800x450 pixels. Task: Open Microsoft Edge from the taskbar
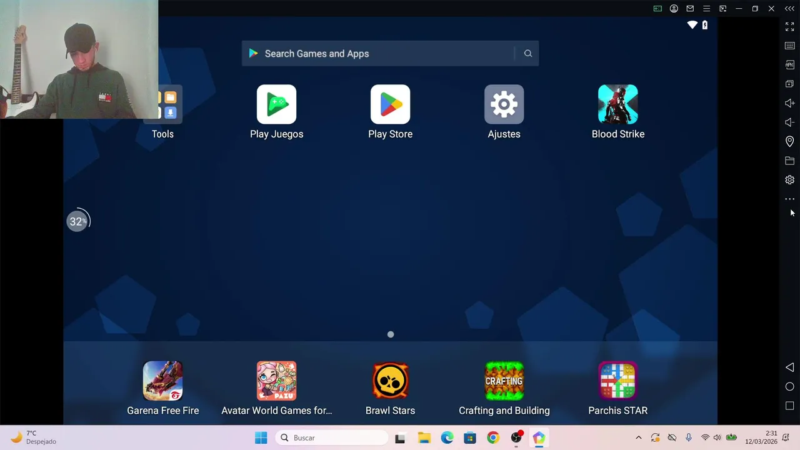pyautogui.click(x=447, y=438)
